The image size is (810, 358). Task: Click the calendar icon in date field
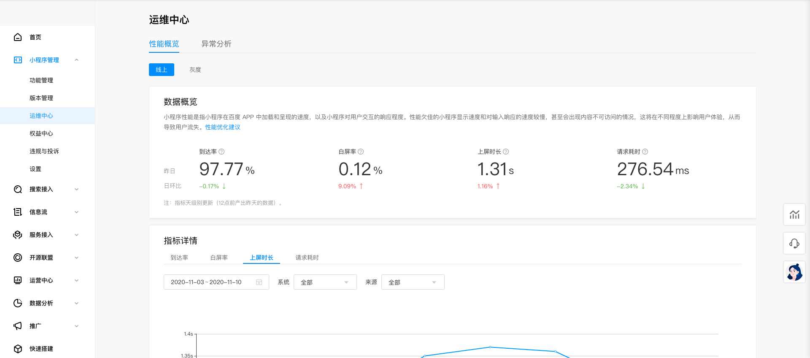point(259,282)
